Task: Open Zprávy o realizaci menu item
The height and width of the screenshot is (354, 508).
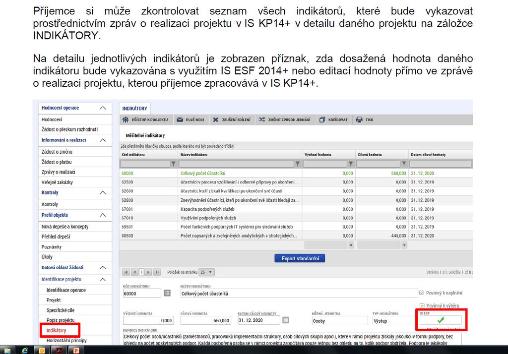Action: coord(59,172)
